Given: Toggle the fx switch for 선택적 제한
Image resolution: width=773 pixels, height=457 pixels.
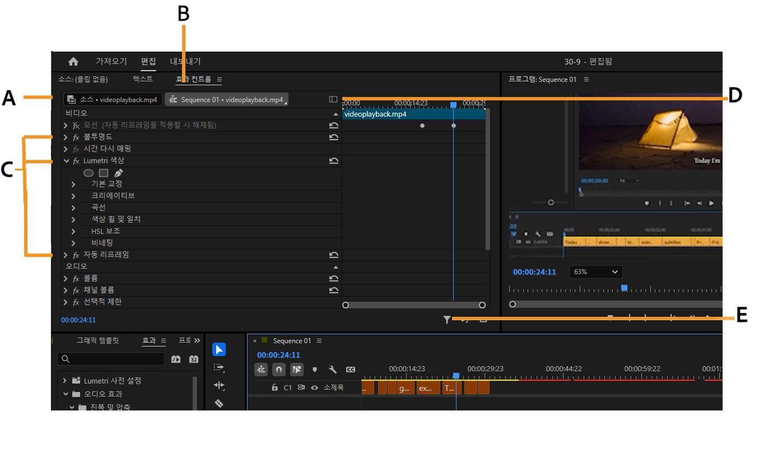Looking at the screenshot, I should [77, 302].
